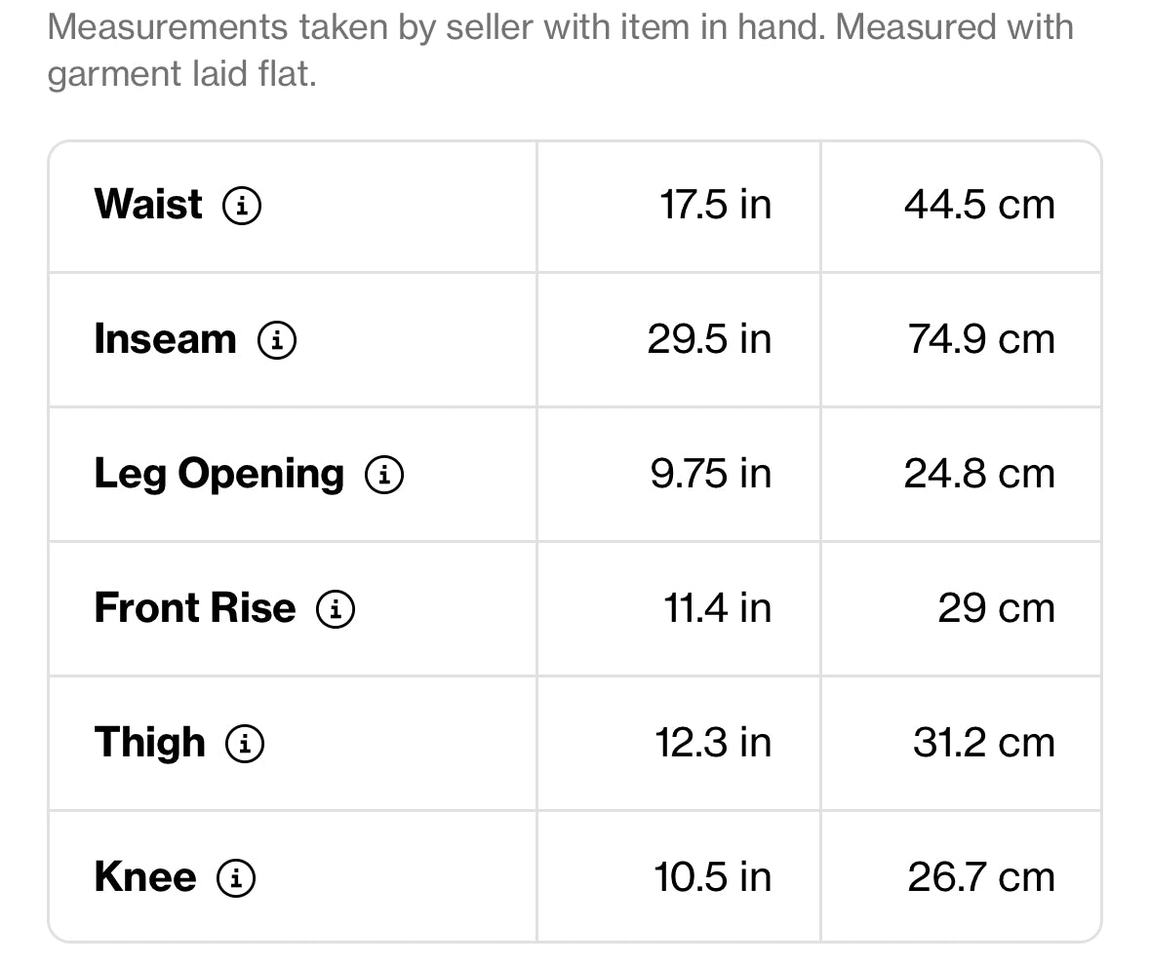Open the Front Rise info icon
1150x965 pixels.
coord(336,609)
